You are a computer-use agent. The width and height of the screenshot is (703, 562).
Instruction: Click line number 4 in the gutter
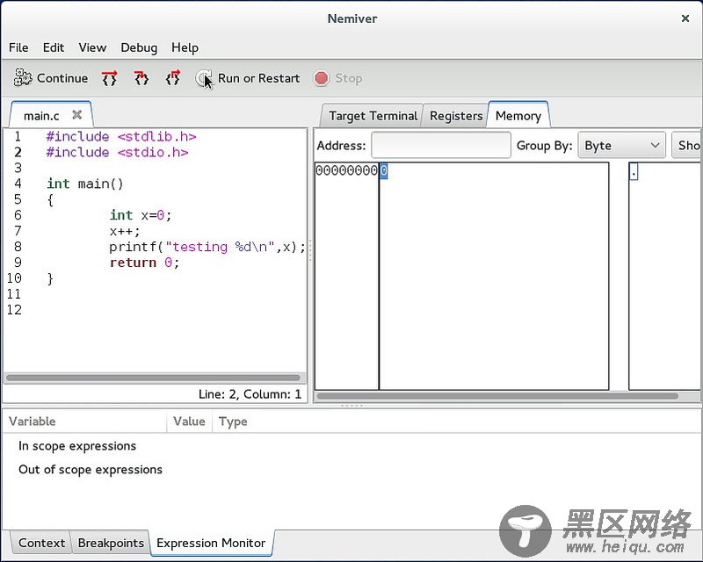(18, 184)
